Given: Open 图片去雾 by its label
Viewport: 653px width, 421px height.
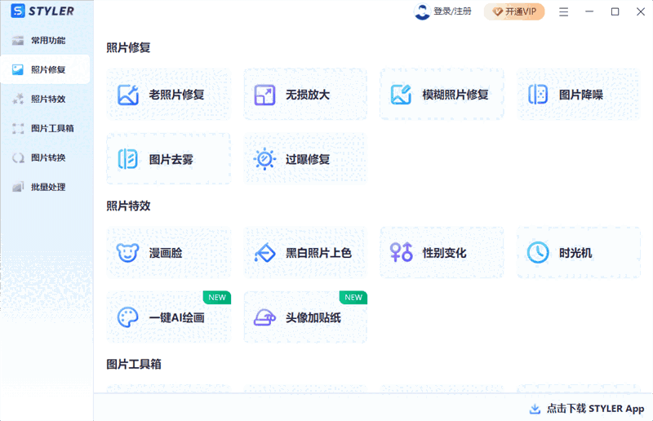Looking at the screenshot, I should (171, 159).
